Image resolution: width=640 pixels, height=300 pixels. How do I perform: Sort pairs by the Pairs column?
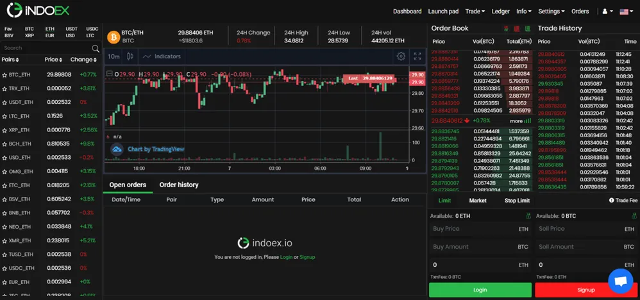point(10,60)
